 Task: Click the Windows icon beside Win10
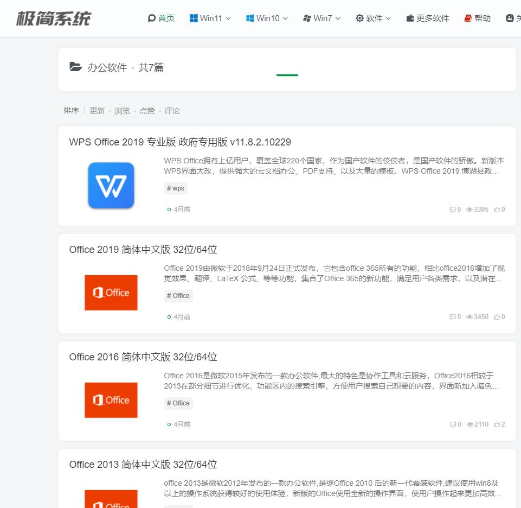coord(250,18)
